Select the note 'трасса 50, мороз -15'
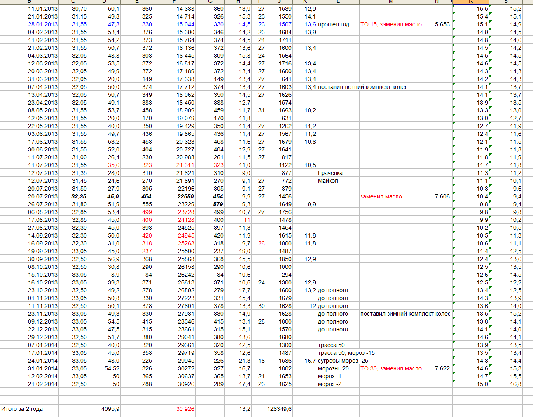This screenshot has height=417, width=533. tap(346, 353)
